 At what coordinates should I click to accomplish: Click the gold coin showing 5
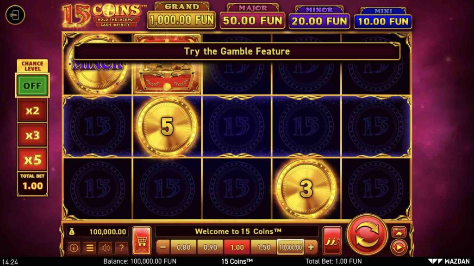point(167,127)
